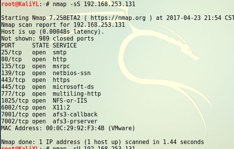Click the SERVICE column header
Image resolution: width=234 pixels, height=149 pixels.
click(65, 46)
